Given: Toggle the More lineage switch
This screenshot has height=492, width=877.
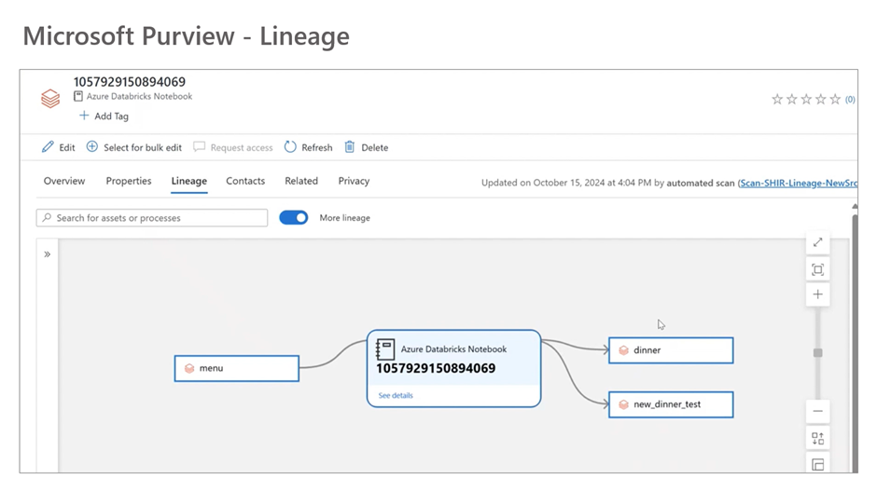Looking at the screenshot, I should (x=294, y=218).
